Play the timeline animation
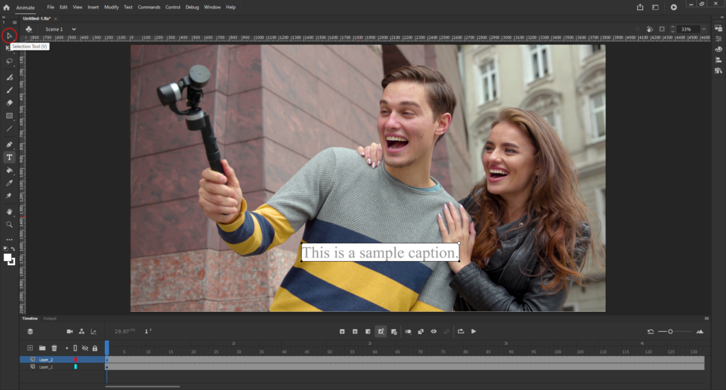Screen dimensions: 726x390 pos(474,331)
